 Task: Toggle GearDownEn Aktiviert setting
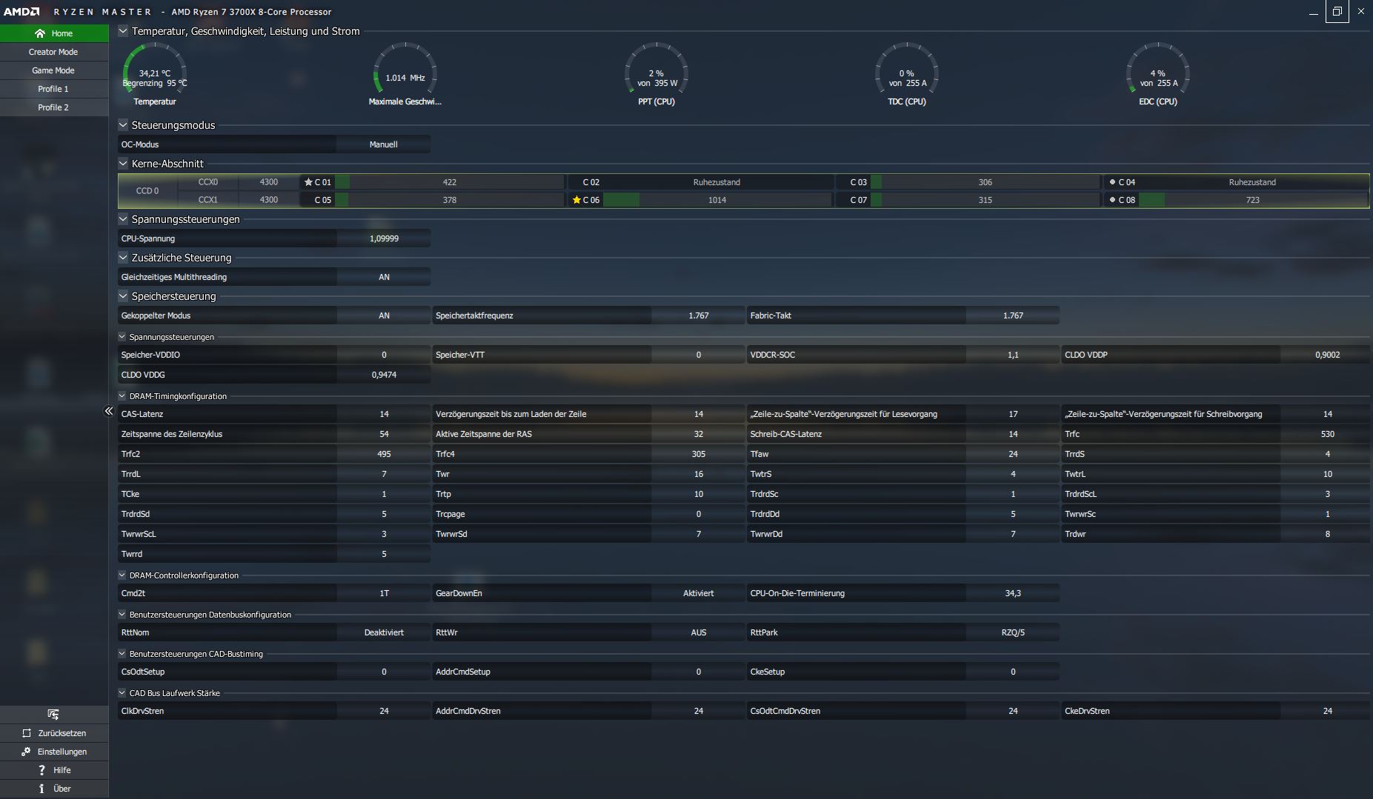click(x=698, y=593)
